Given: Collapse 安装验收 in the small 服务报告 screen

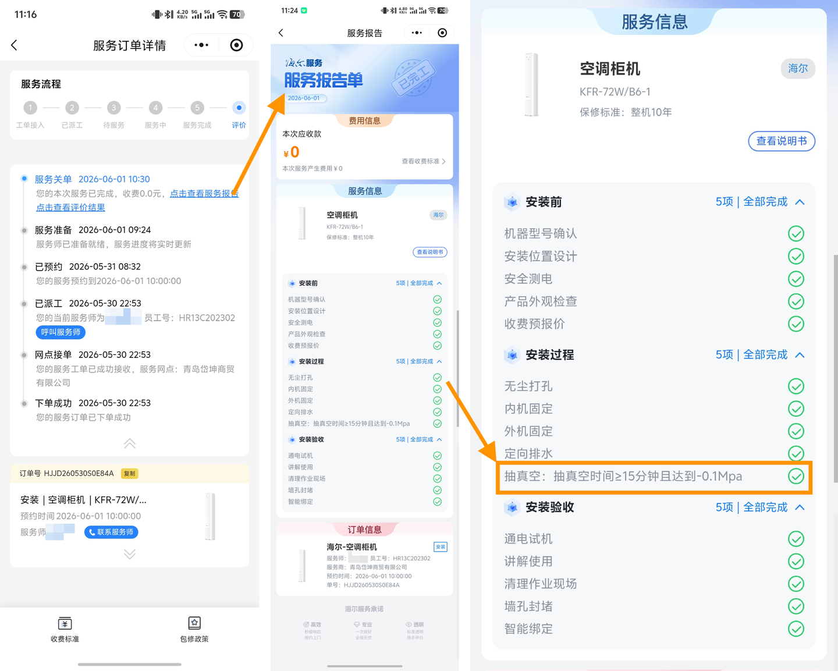Looking at the screenshot, I should [439, 439].
